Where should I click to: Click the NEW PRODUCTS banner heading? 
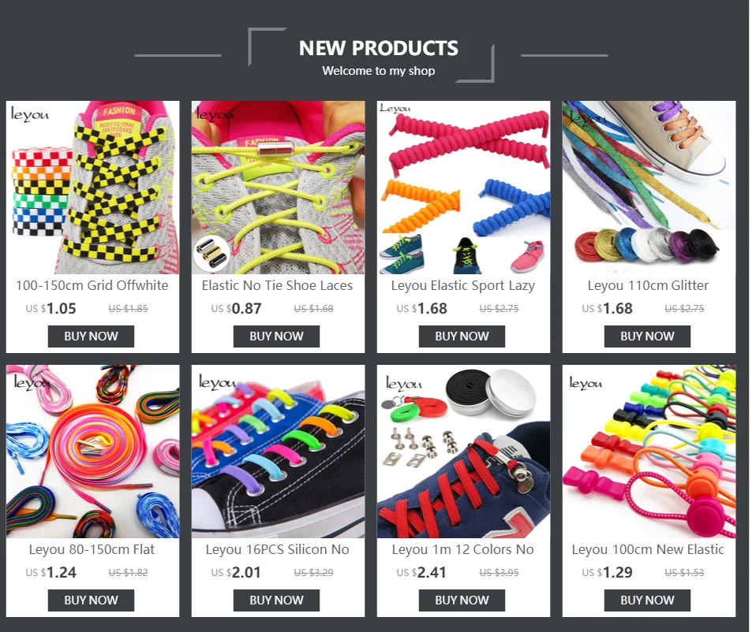379,48
